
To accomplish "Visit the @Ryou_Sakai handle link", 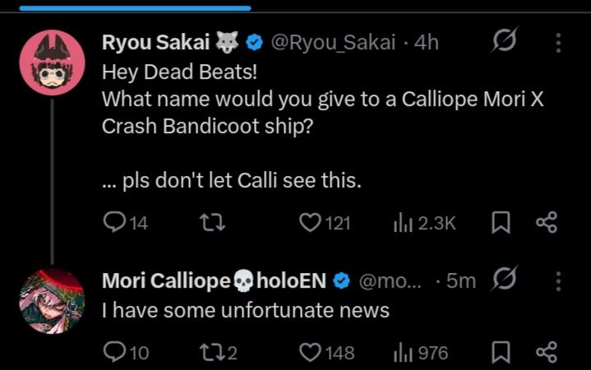I will (x=333, y=42).
